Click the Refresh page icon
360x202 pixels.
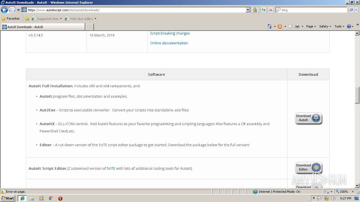(x=263, y=10)
